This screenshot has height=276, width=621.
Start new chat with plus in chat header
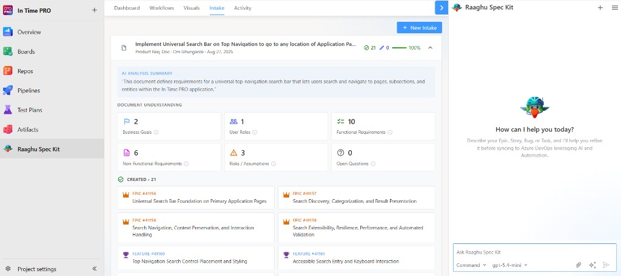pos(600,7)
